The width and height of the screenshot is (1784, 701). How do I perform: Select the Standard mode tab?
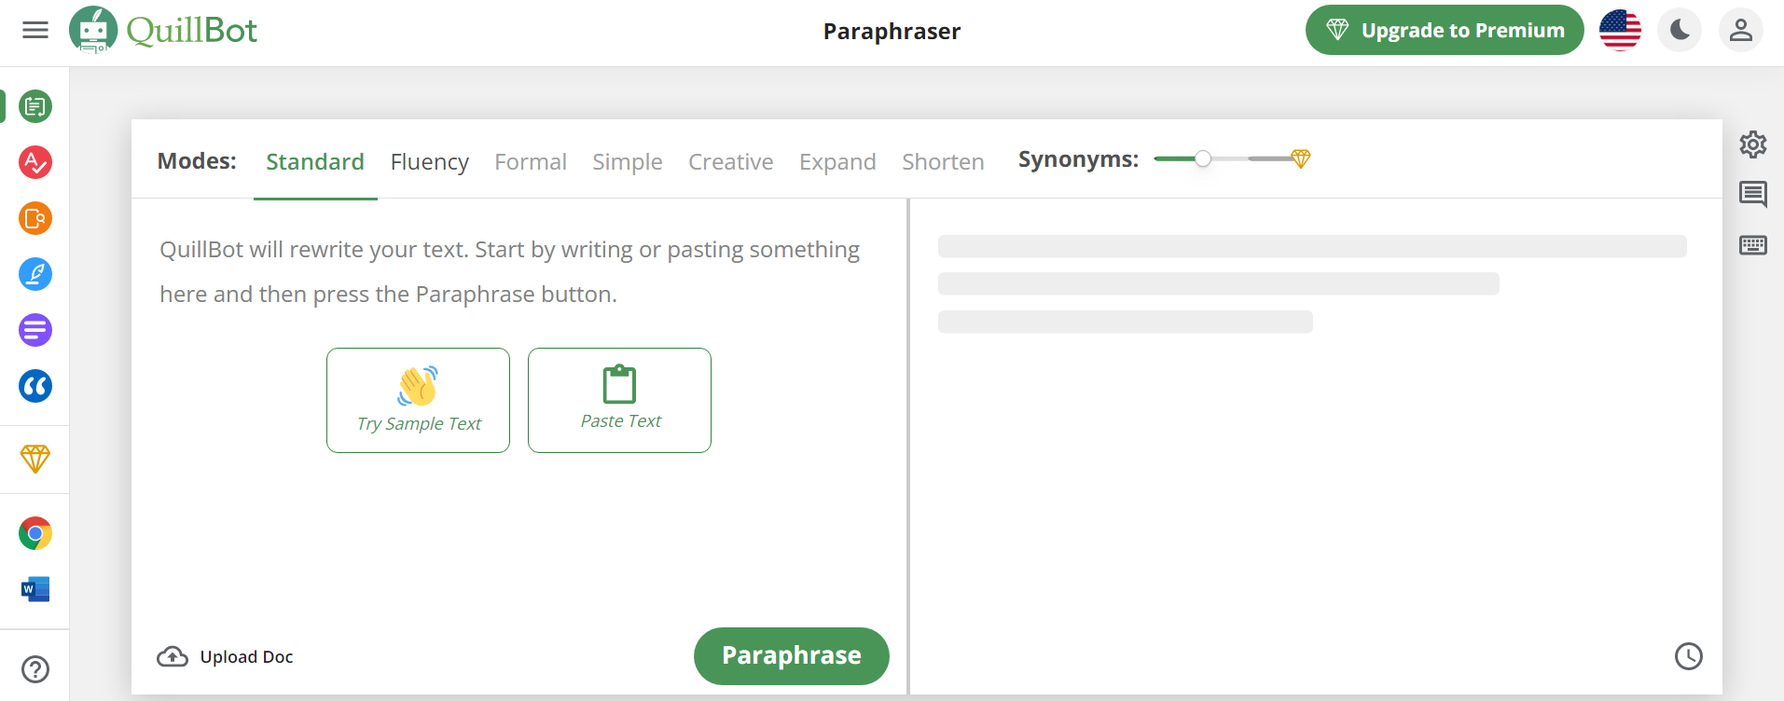[x=315, y=161]
